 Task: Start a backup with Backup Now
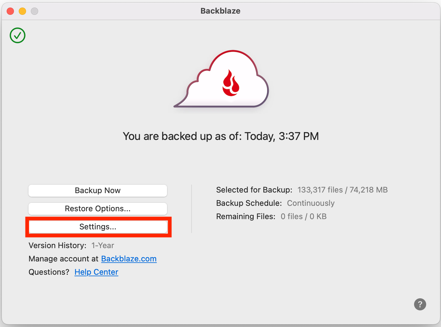point(98,190)
